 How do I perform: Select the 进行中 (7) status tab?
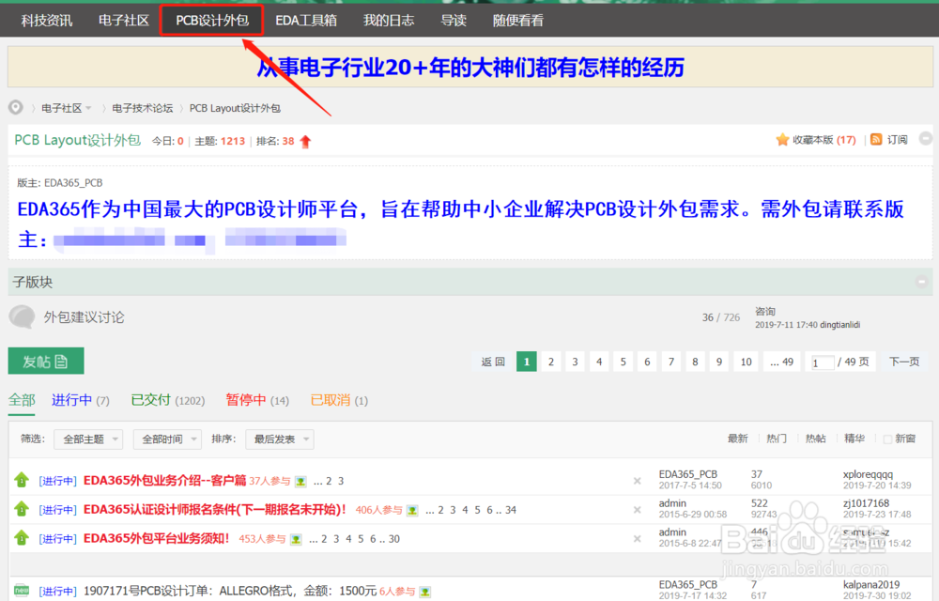click(x=80, y=400)
